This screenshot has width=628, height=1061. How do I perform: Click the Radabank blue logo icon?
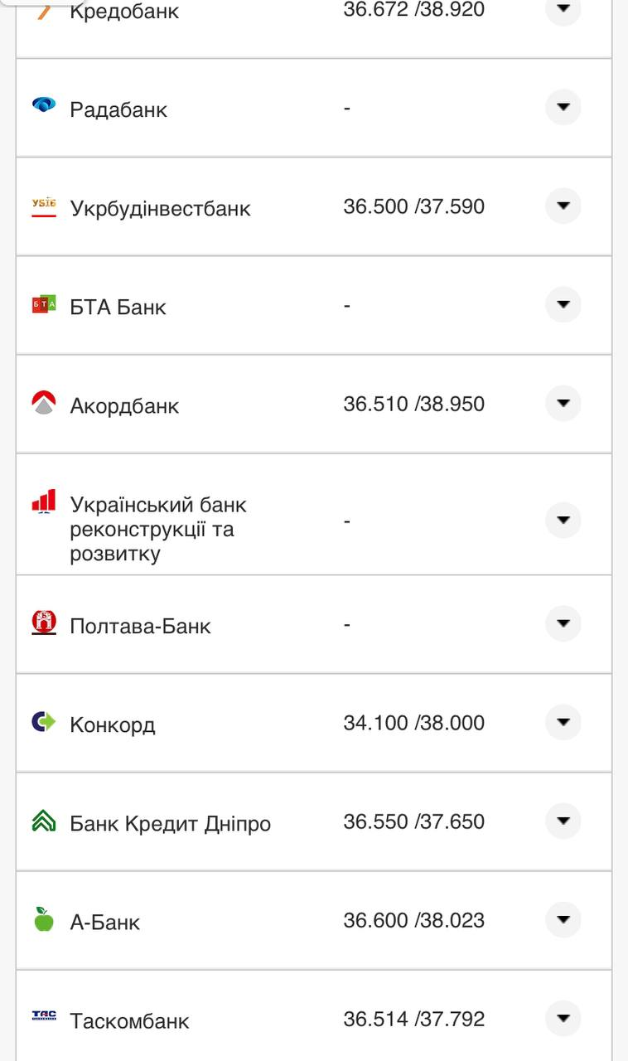point(44,104)
